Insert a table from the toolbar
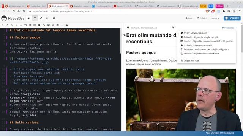The width and height of the screenshot is (243, 136). [57, 25]
